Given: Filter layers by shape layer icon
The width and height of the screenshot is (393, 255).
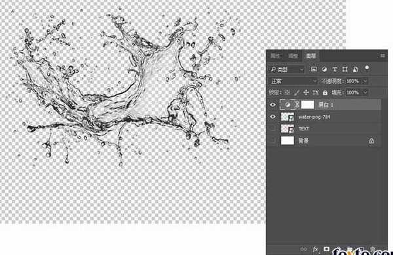Looking at the screenshot, I should pyautogui.click(x=345, y=69).
